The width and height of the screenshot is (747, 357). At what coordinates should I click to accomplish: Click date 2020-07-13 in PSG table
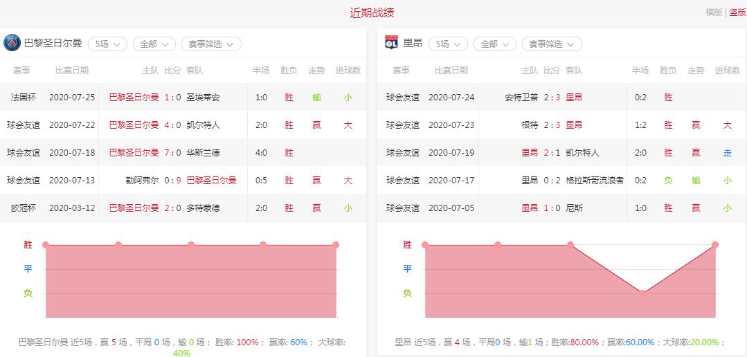click(x=72, y=181)
